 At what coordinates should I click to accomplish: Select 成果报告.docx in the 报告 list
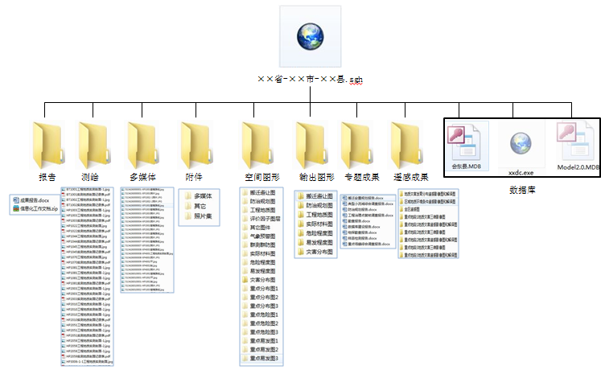[34, 199]
